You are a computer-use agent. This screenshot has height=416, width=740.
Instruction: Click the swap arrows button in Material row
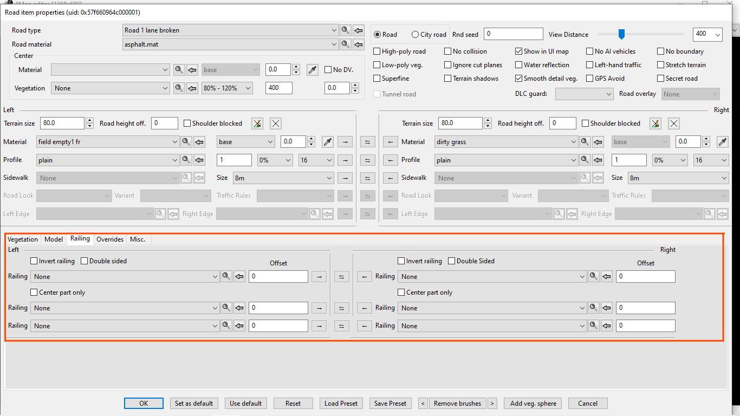[x=367, y=142]
